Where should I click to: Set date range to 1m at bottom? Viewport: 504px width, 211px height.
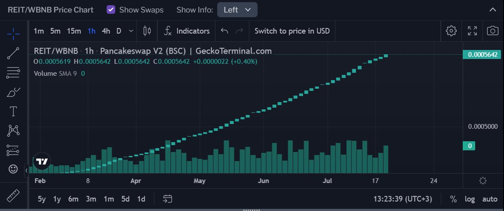coord(109,199)
